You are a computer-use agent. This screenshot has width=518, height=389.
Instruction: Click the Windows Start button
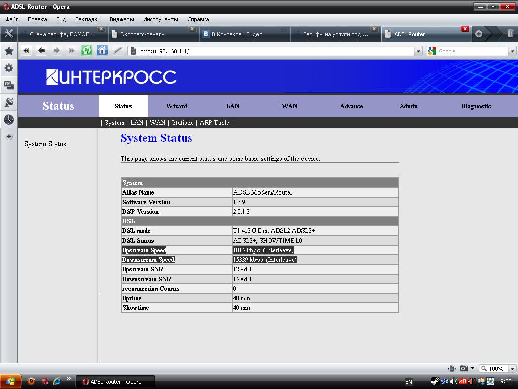tap(11, 381)
